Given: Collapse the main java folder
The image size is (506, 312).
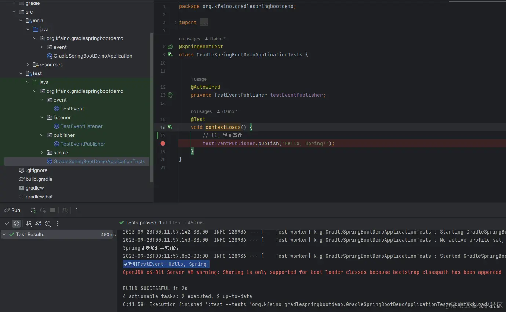Looking at the screenshot, I should (x=28, y=29).
